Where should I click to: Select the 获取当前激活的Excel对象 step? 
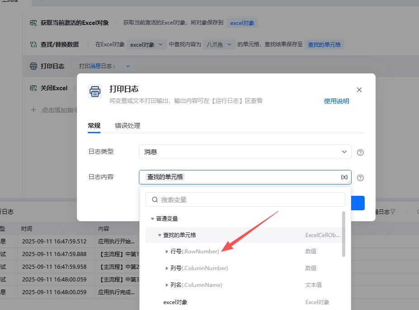pyautogui.click(x=75, y=23)
